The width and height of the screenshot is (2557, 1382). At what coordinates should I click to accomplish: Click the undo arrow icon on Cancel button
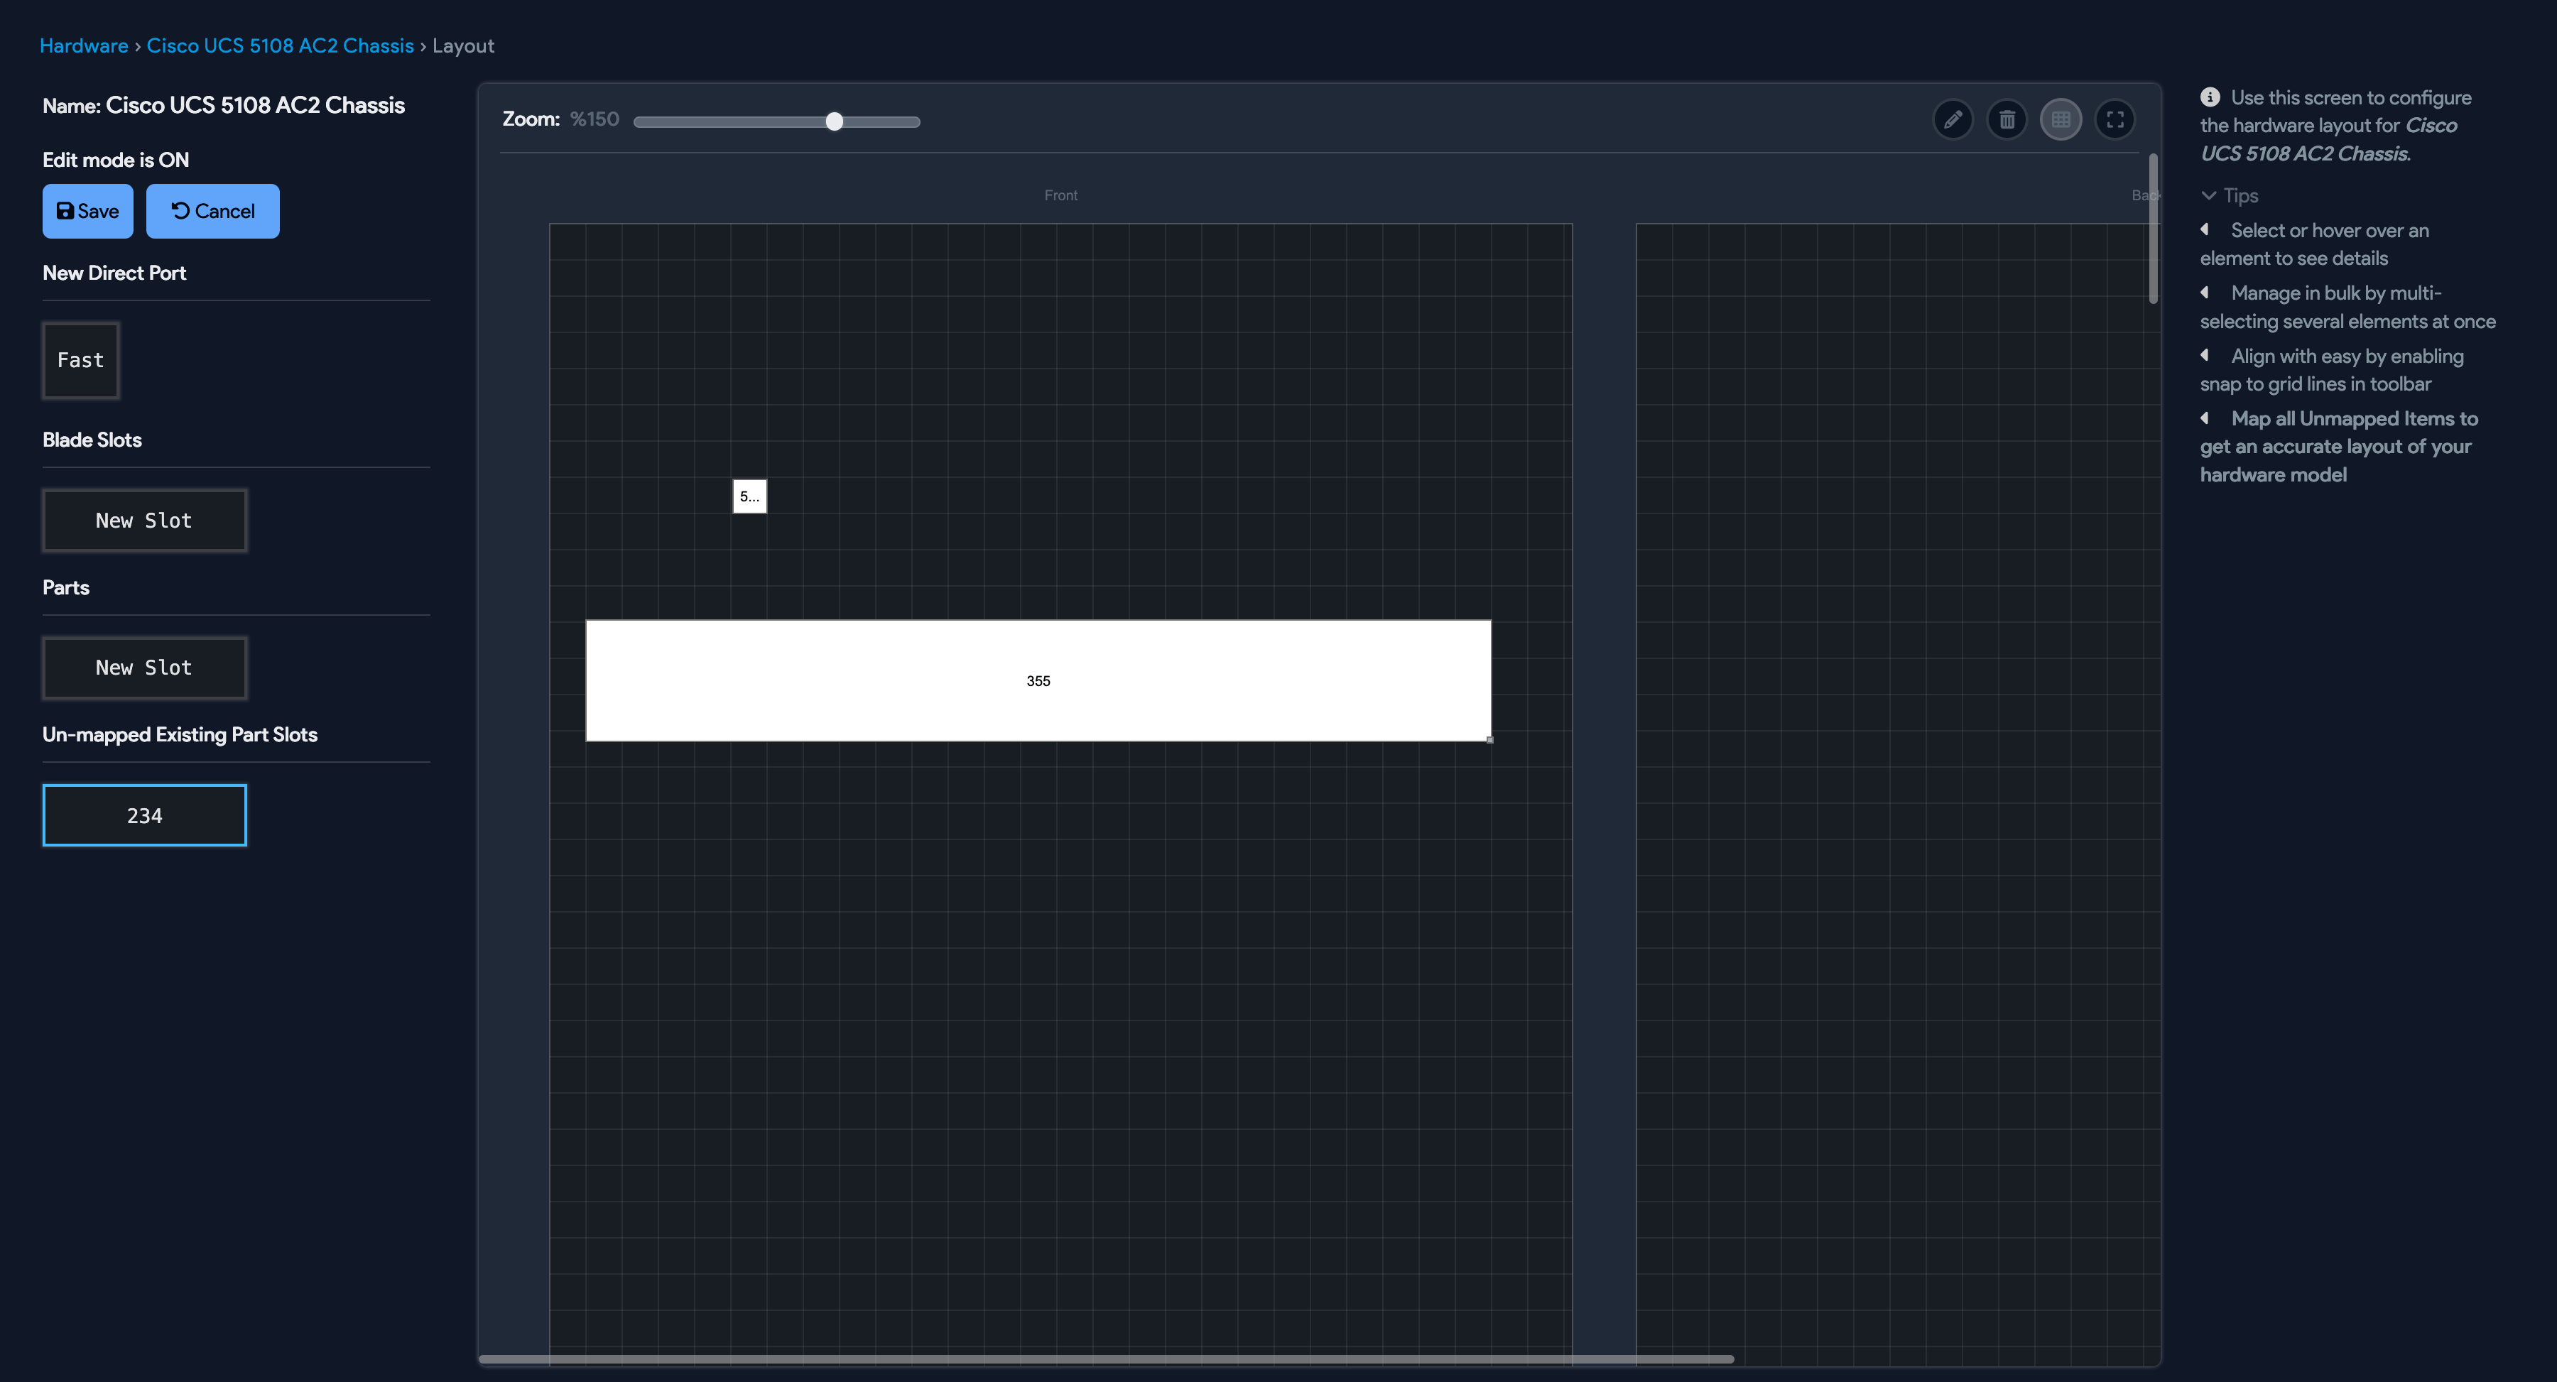click(180, 210)
